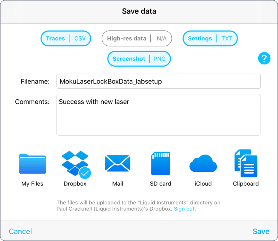
Task: Toggle High-res data export option
Action: pyautogui.click(x=127, y=38)
